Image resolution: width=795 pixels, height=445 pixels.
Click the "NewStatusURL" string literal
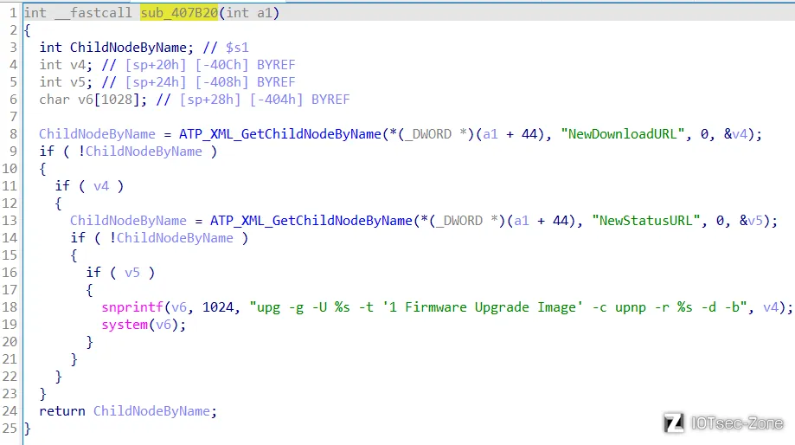point(646,221)
